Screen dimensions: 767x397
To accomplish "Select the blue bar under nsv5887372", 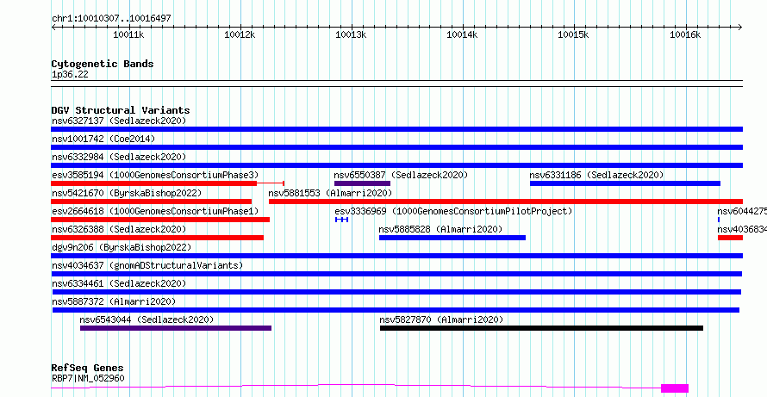I will [x=396, y=310].
